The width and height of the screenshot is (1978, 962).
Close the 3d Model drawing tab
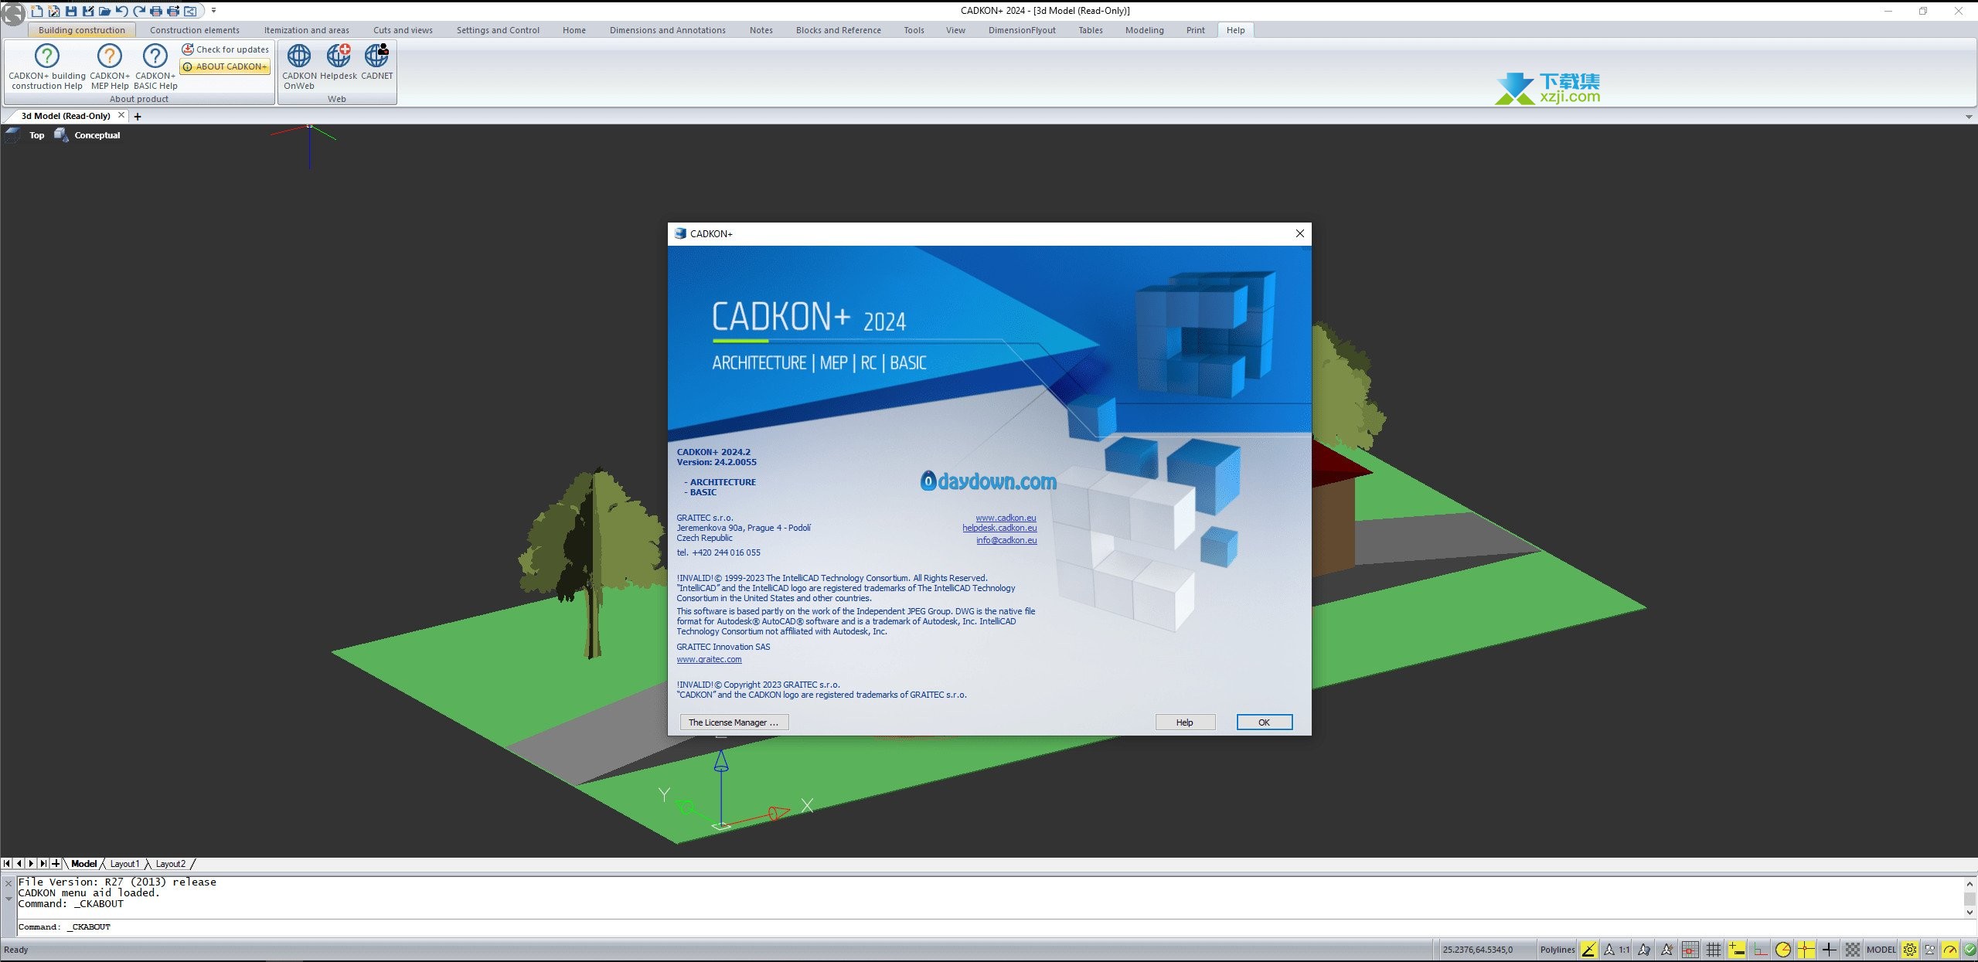click(x=121, y=115)
